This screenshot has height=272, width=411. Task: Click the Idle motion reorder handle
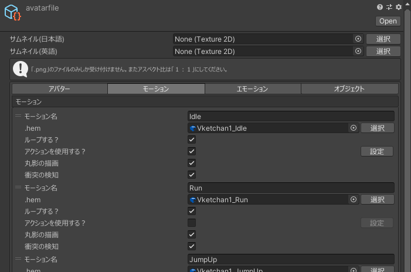pos(18,115)
